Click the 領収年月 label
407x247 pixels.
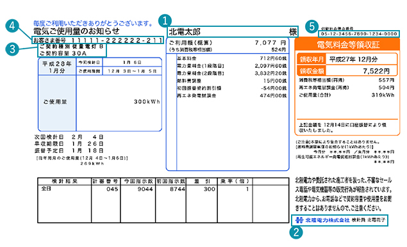pyautogui.click(x=311, y=60)
